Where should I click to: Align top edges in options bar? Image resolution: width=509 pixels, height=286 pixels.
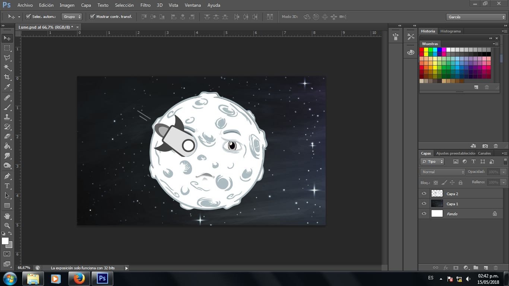144,16
